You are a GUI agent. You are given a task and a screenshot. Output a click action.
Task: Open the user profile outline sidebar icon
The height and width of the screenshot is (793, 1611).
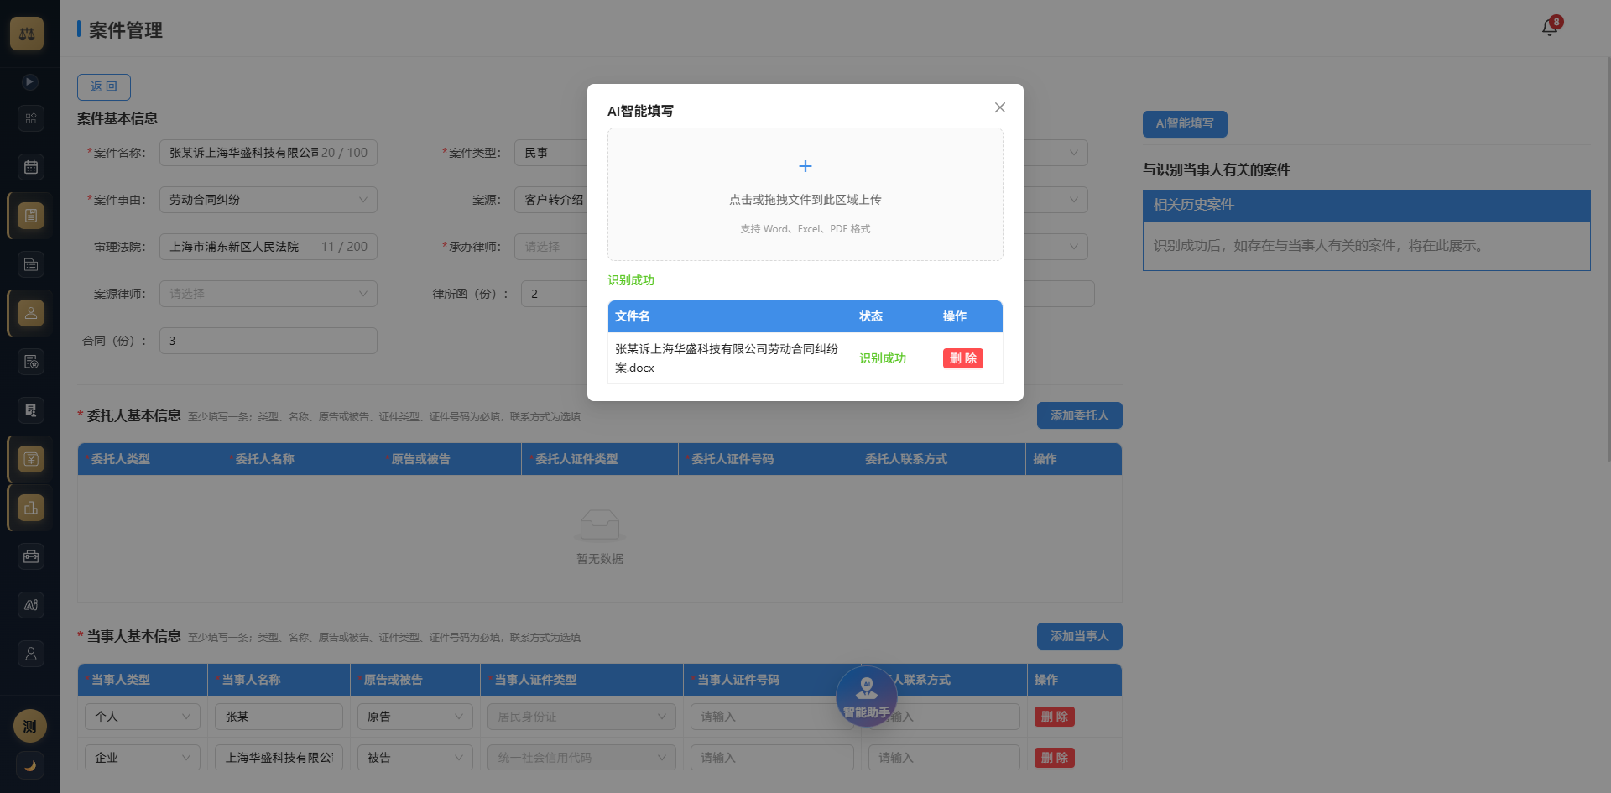(x=31, y=654)
